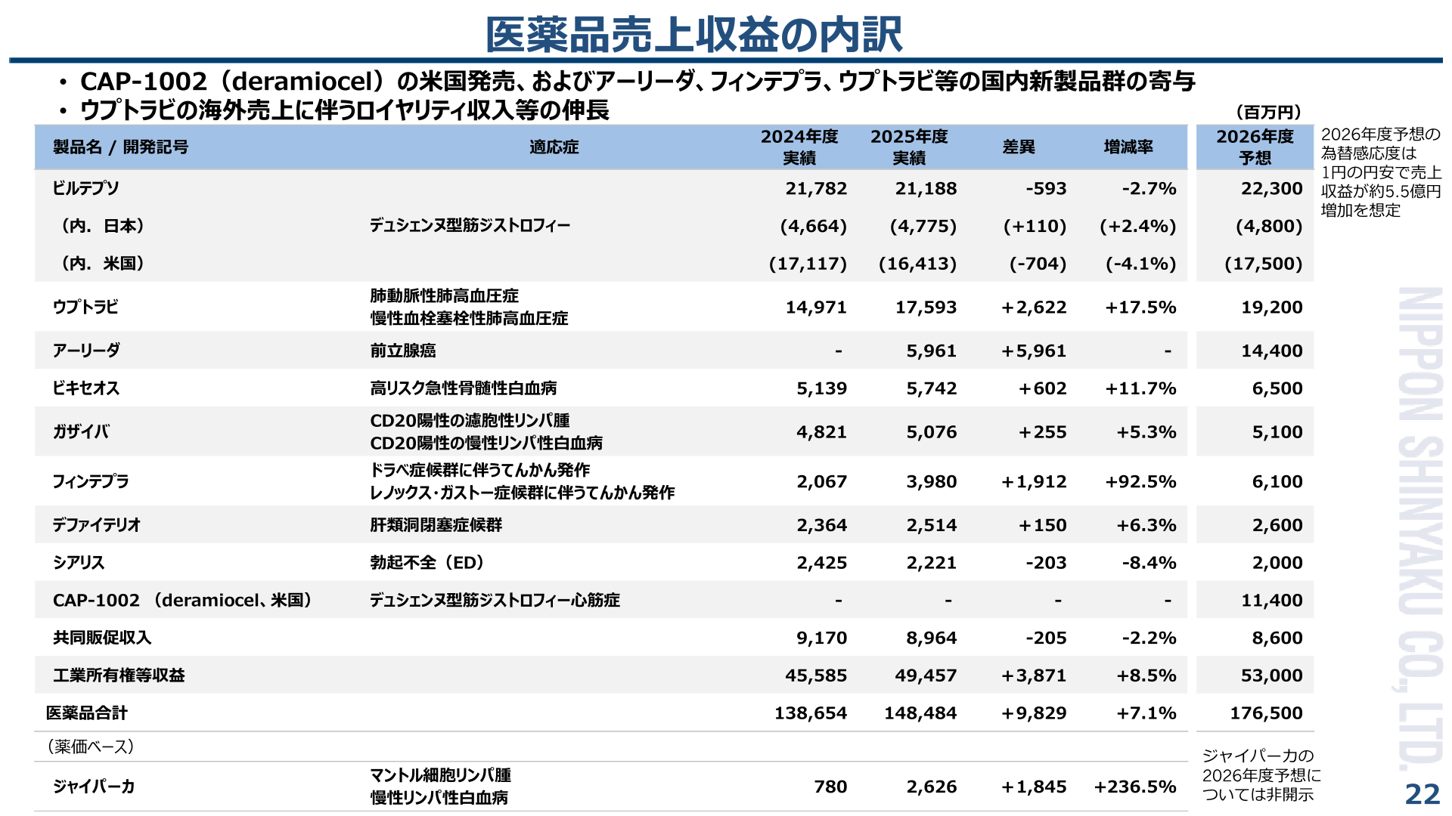Click indication 勃起不全 (ED)
Viewport: 1452px width, 816px height.
427,563
